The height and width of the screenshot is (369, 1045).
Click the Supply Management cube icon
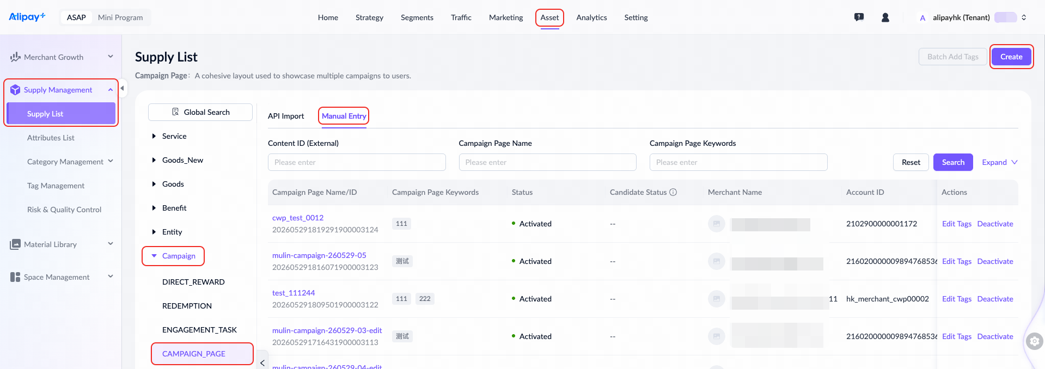(x=15, y=90)
